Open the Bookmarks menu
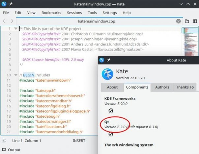Screen dimensions: 199x154 point(51,13)
